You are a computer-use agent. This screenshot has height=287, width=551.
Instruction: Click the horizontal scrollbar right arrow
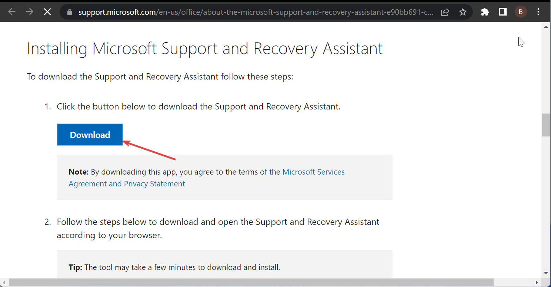click(537, 283)
